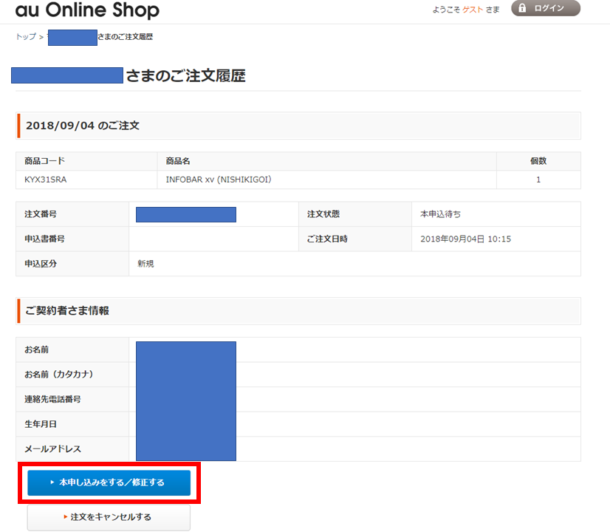Image resolution: width=610 pixels, height=532 pixels.
Task: Click the 連絡先電話番号 label
Action: click(x=52, y=399)
